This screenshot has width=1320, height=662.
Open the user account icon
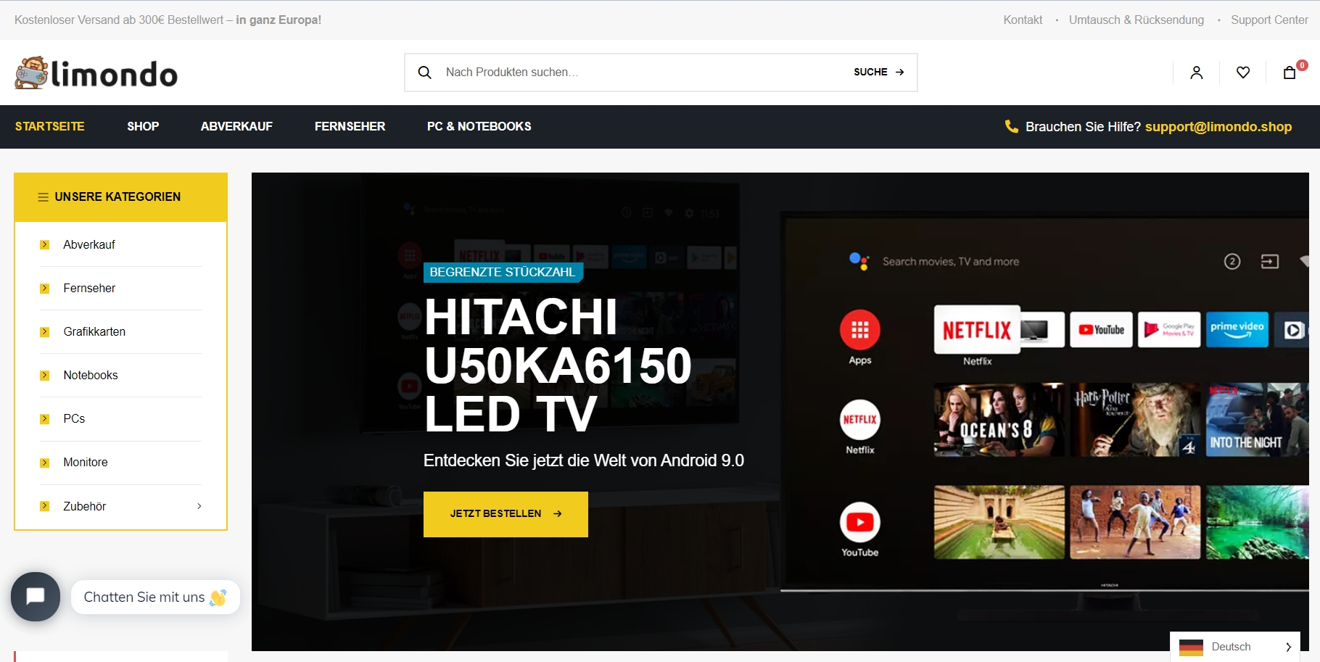click(x=1197, y=73)
